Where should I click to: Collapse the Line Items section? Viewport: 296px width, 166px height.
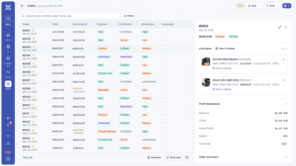pos(286,48)
